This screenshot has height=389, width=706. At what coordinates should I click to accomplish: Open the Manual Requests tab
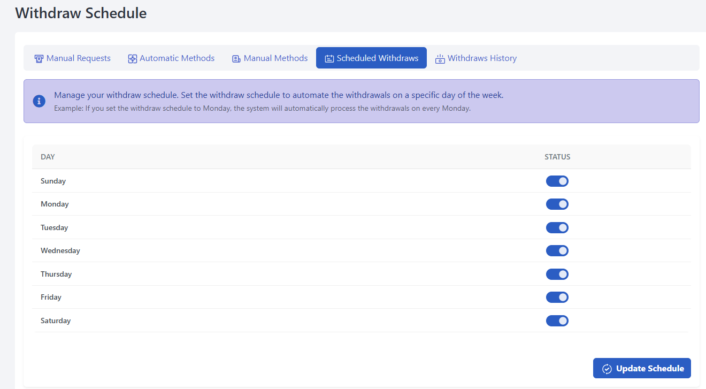[78, 58]
